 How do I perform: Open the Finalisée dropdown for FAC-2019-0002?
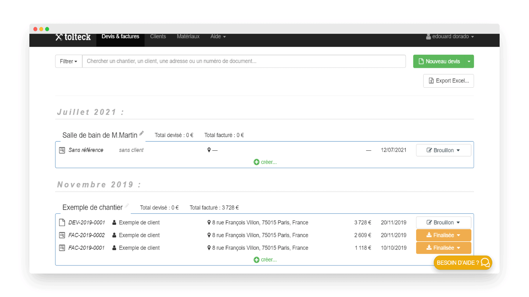pyautogui.click(x=443, y=235)
